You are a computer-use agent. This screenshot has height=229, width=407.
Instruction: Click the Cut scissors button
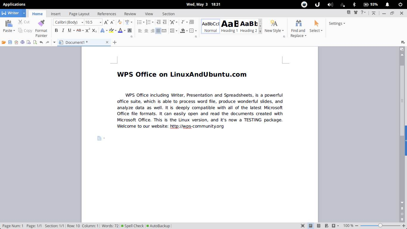[x=24, y=22]
